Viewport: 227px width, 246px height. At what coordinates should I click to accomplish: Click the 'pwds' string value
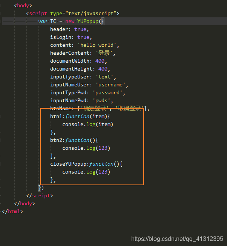[x=101, y=101]
